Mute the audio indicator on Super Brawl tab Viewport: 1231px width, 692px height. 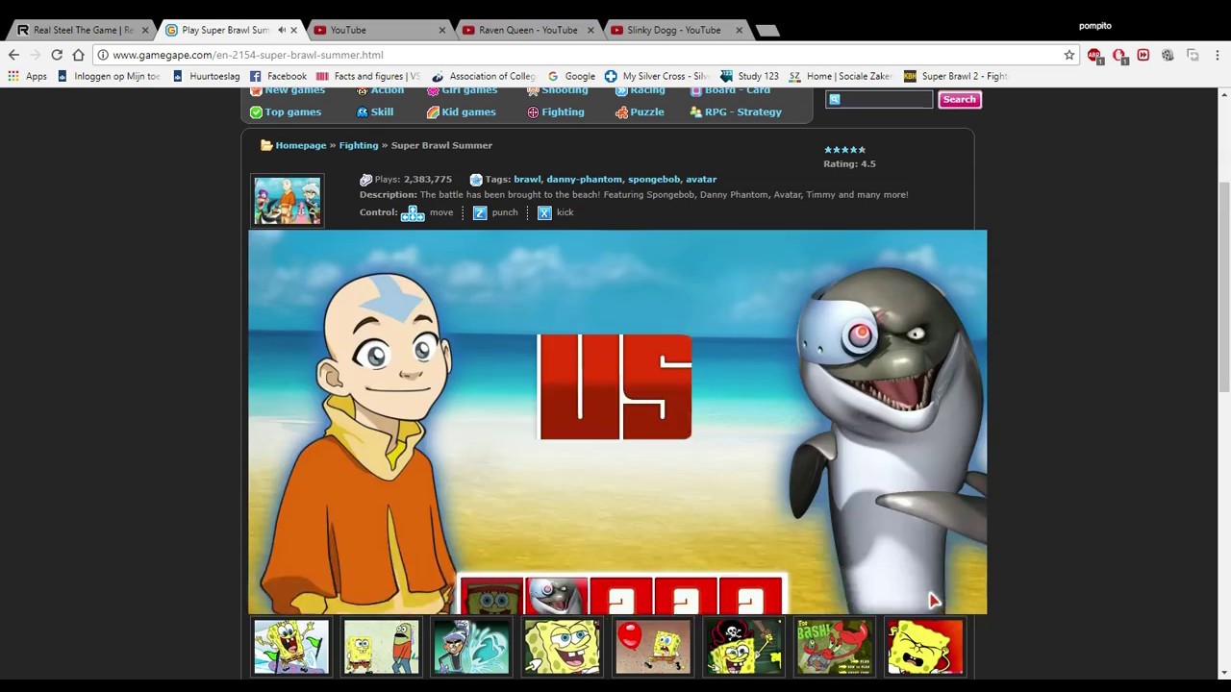281,30
